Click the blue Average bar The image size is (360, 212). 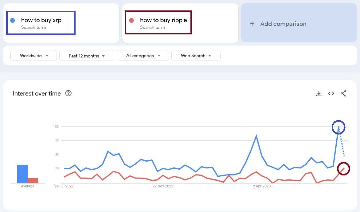(22, 174)
